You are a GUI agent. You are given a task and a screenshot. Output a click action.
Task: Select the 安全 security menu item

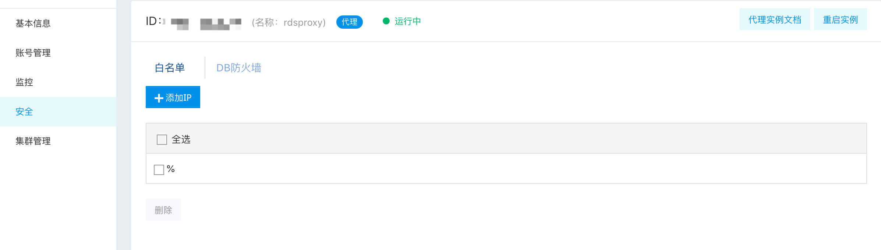point(58,112)
